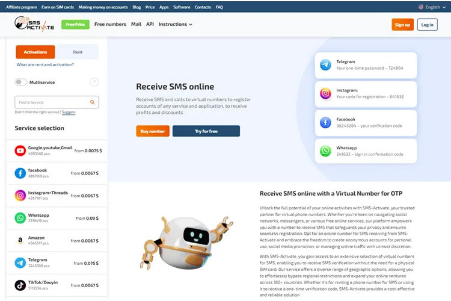Screen dimensions: 451x301
Task: Open Affiliate program link
Action: [21, 7]
